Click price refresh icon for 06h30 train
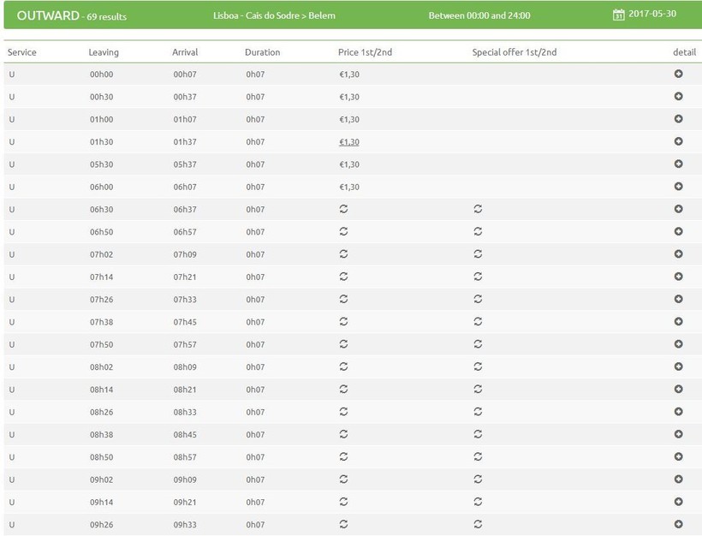This screenshot has width=702, height=536. point(343,209)
